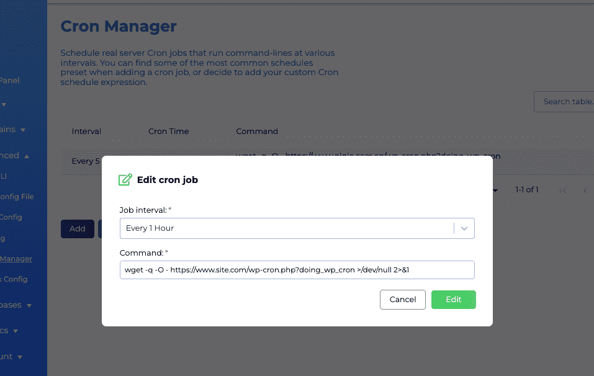The height and width of the screenshot is (376, 594).
Task: Go to previous page pagination arrow
Action: (x=585, y=190)
